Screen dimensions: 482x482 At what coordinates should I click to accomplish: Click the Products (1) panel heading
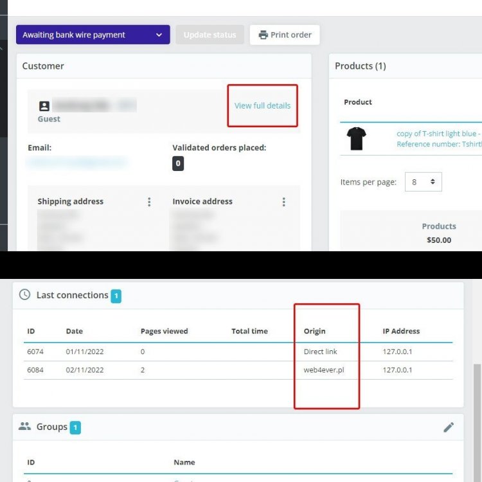pyautogui.click(x=361, y=66)
